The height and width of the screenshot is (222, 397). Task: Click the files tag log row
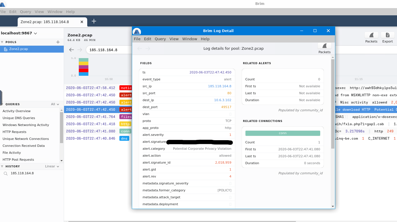pos(99,117)
